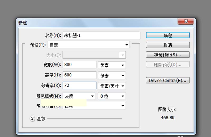Open the 高度 unit dropdown 像素
Viewport: 211px width, 137px height.
click(112, 76)
